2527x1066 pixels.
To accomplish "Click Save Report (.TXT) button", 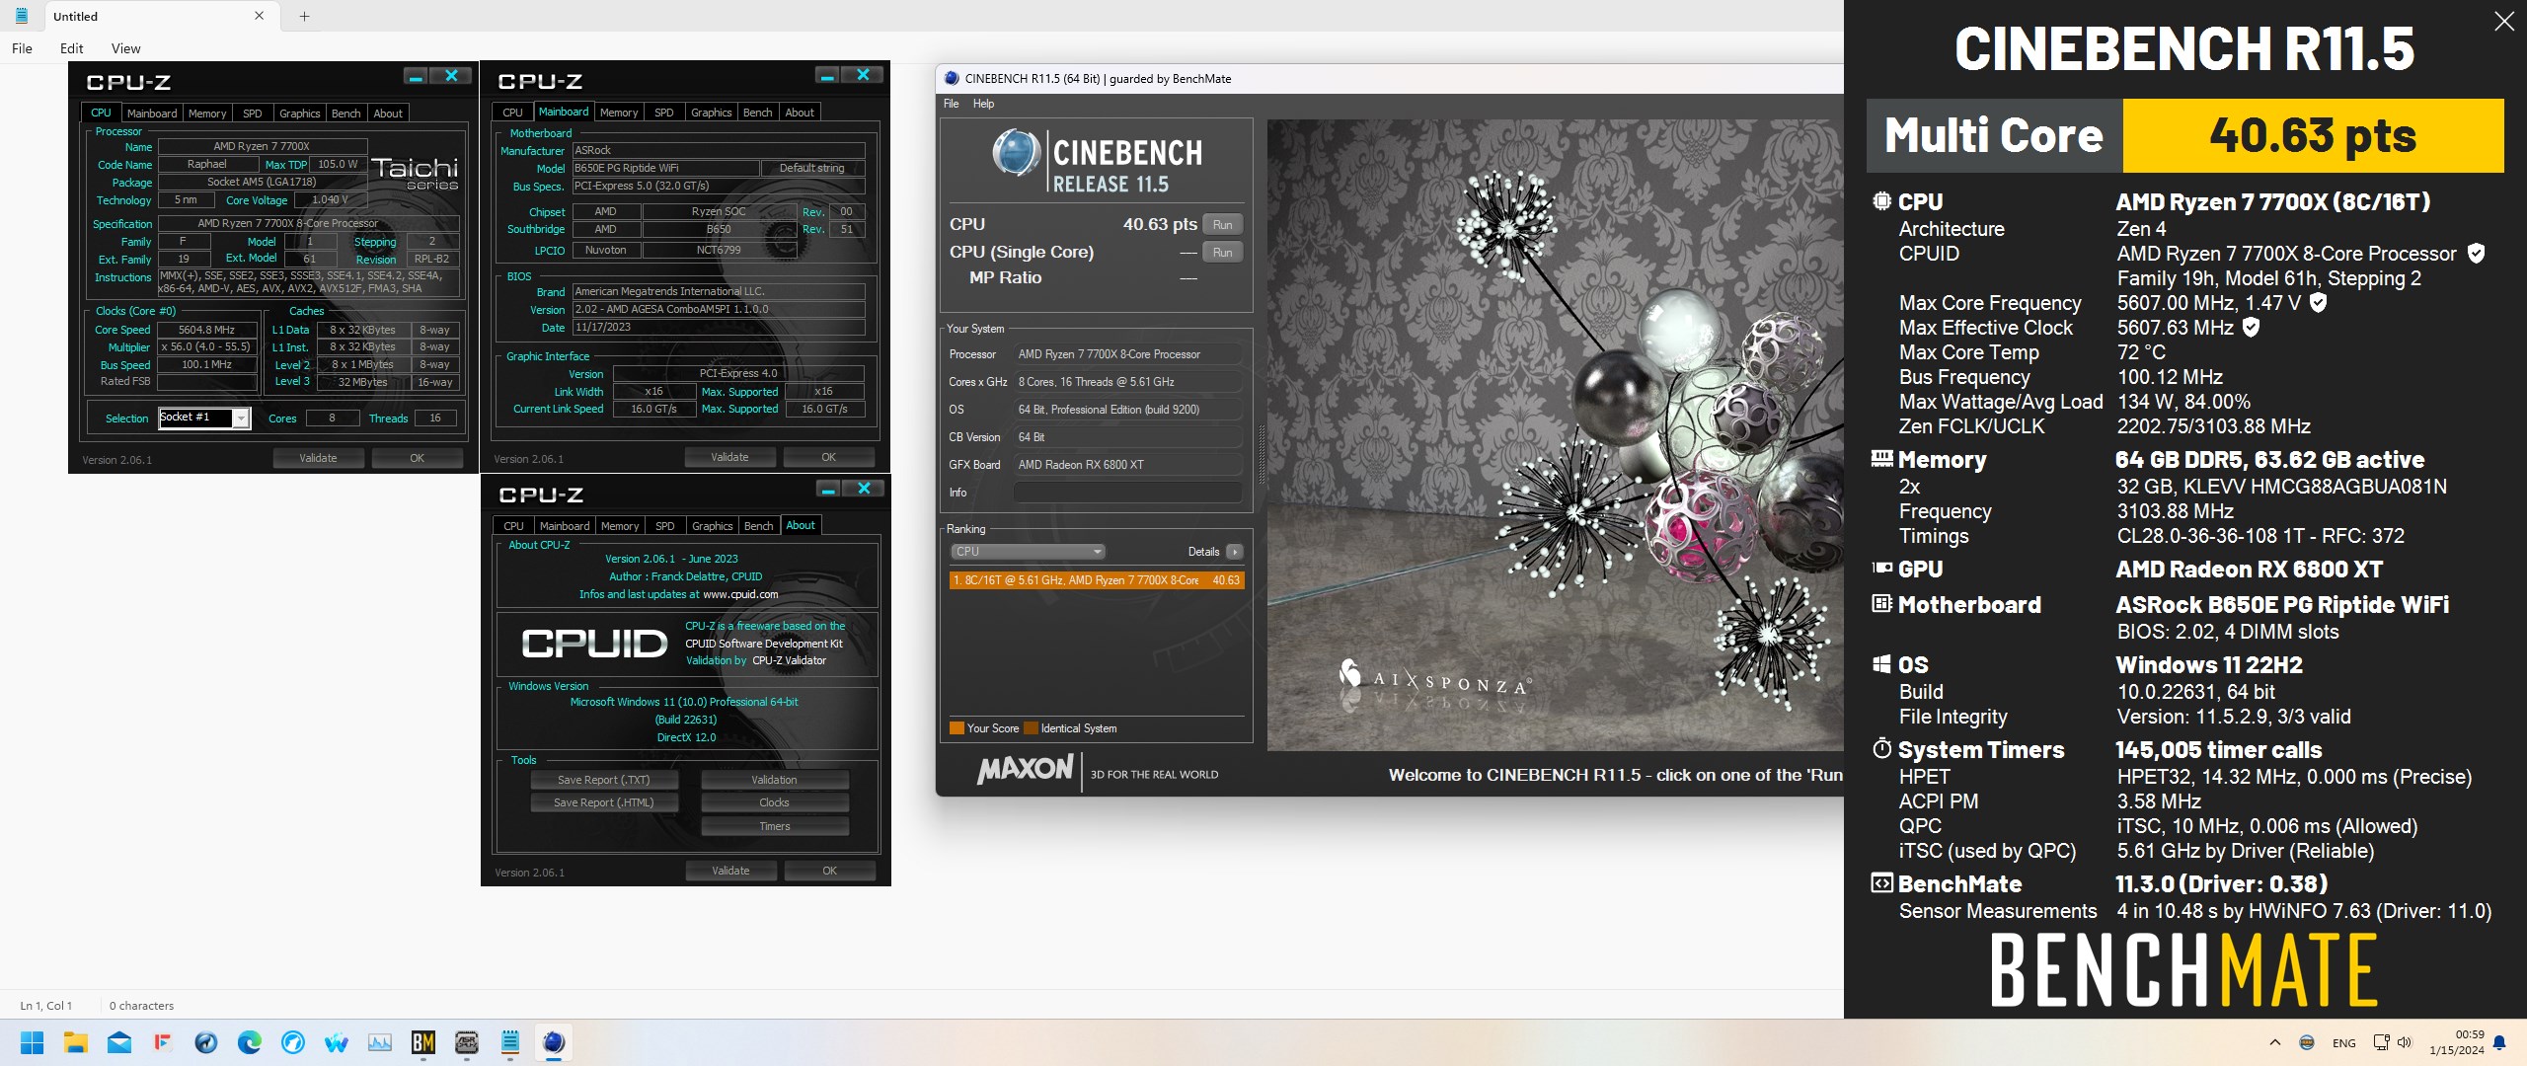I will point(603,780).
